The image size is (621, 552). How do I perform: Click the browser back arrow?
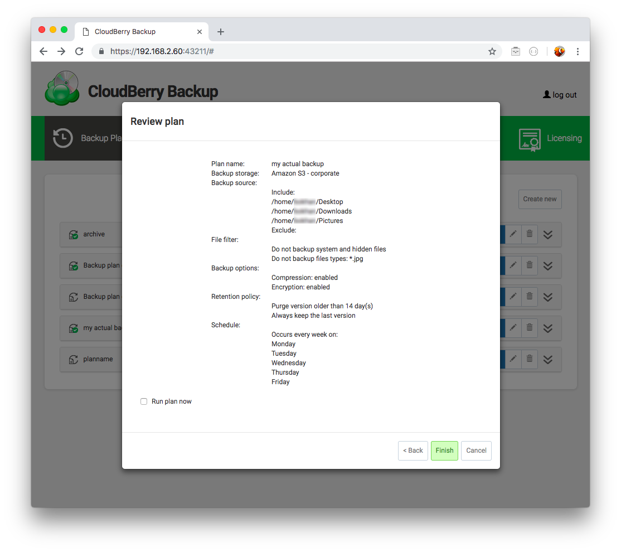43,51
